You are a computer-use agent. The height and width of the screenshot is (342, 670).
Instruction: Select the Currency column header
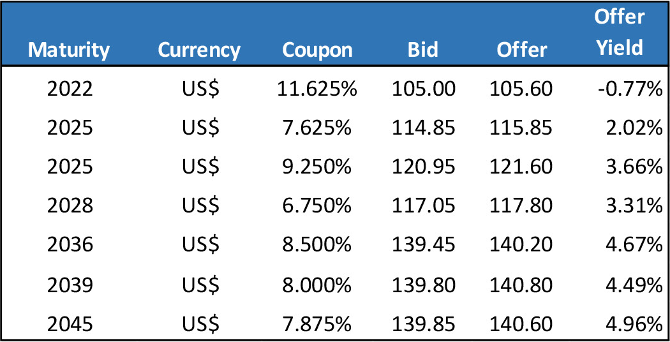pyautogui.click(x=199, y=50)
